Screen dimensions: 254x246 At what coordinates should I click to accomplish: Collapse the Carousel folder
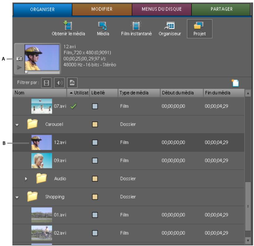pos(17,125)
